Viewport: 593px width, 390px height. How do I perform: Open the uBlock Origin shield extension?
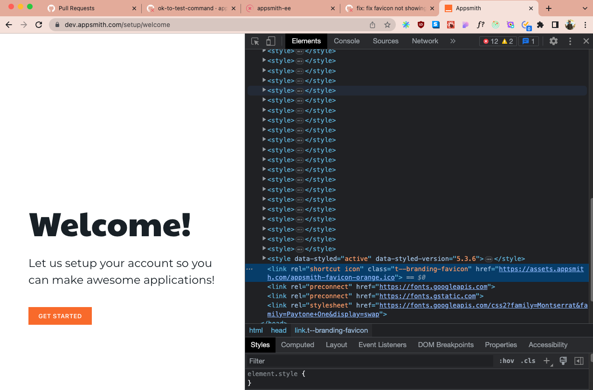point(421,25)
